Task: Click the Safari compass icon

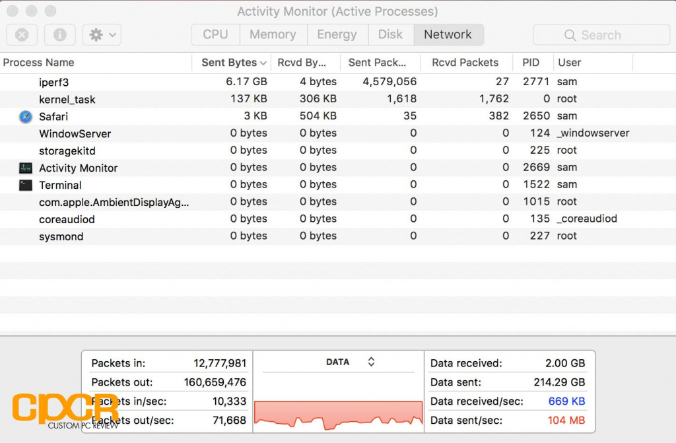Action: (x=26, y=117)
